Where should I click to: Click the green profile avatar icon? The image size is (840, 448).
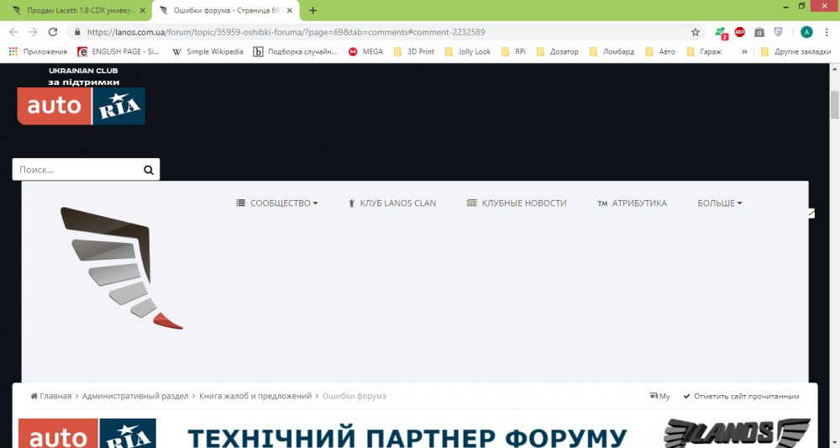point(806,32)
